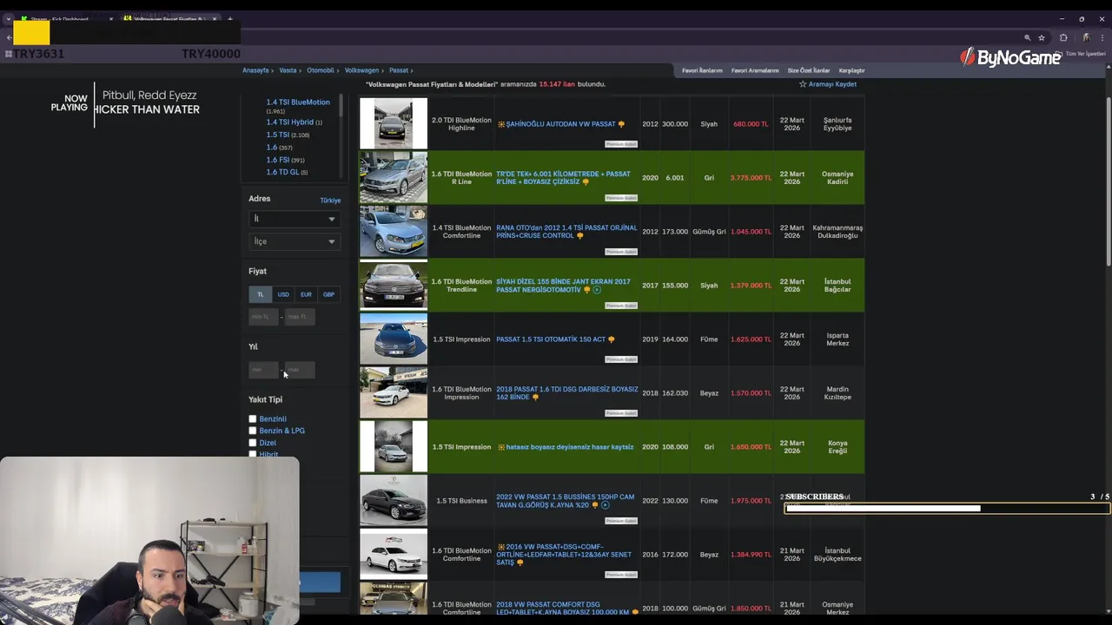Viewport: 1112px width, 625px height.
Task: Open Size Özel İlanlar menu
Action: click(x=809, y=70)
